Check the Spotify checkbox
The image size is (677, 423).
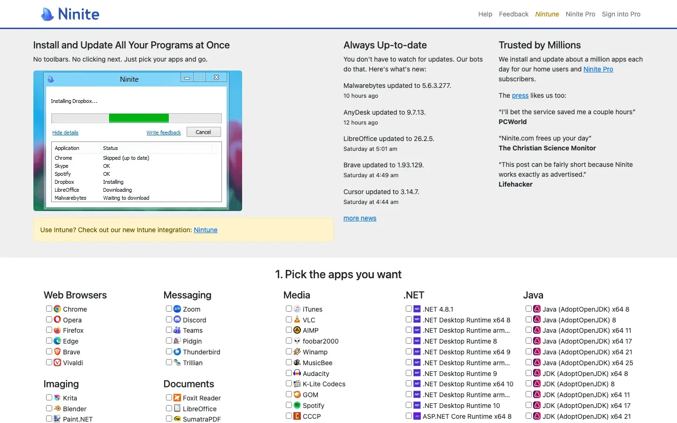(289, 405)
